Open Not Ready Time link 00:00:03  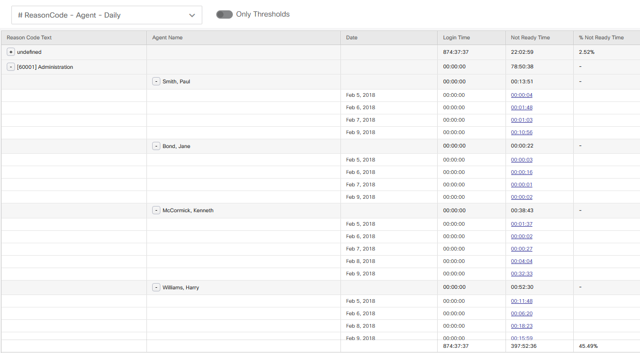point(522,160)
